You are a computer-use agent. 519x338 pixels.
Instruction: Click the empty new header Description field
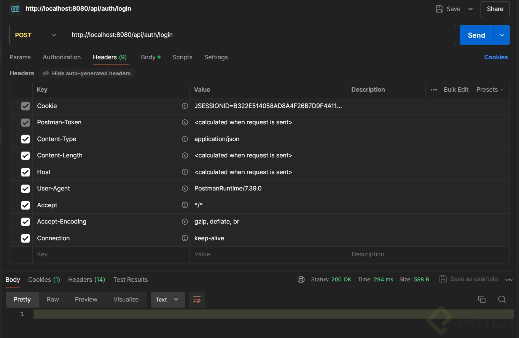[428, 255]
